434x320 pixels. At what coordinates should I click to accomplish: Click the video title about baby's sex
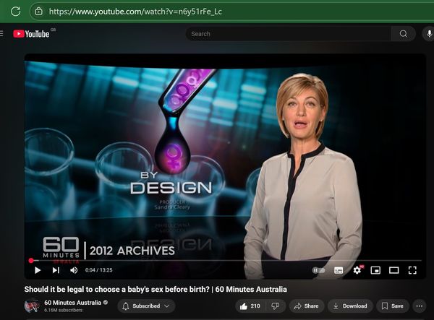pyautogui.click(x=156, y=290)
